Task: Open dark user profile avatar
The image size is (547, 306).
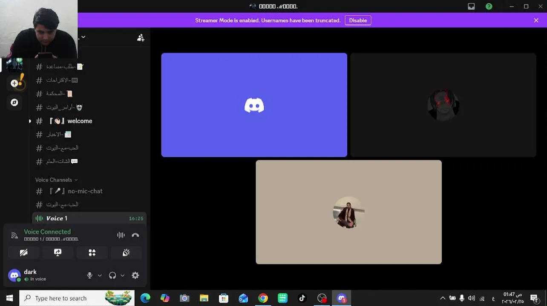Action: [x=14, y=275]
